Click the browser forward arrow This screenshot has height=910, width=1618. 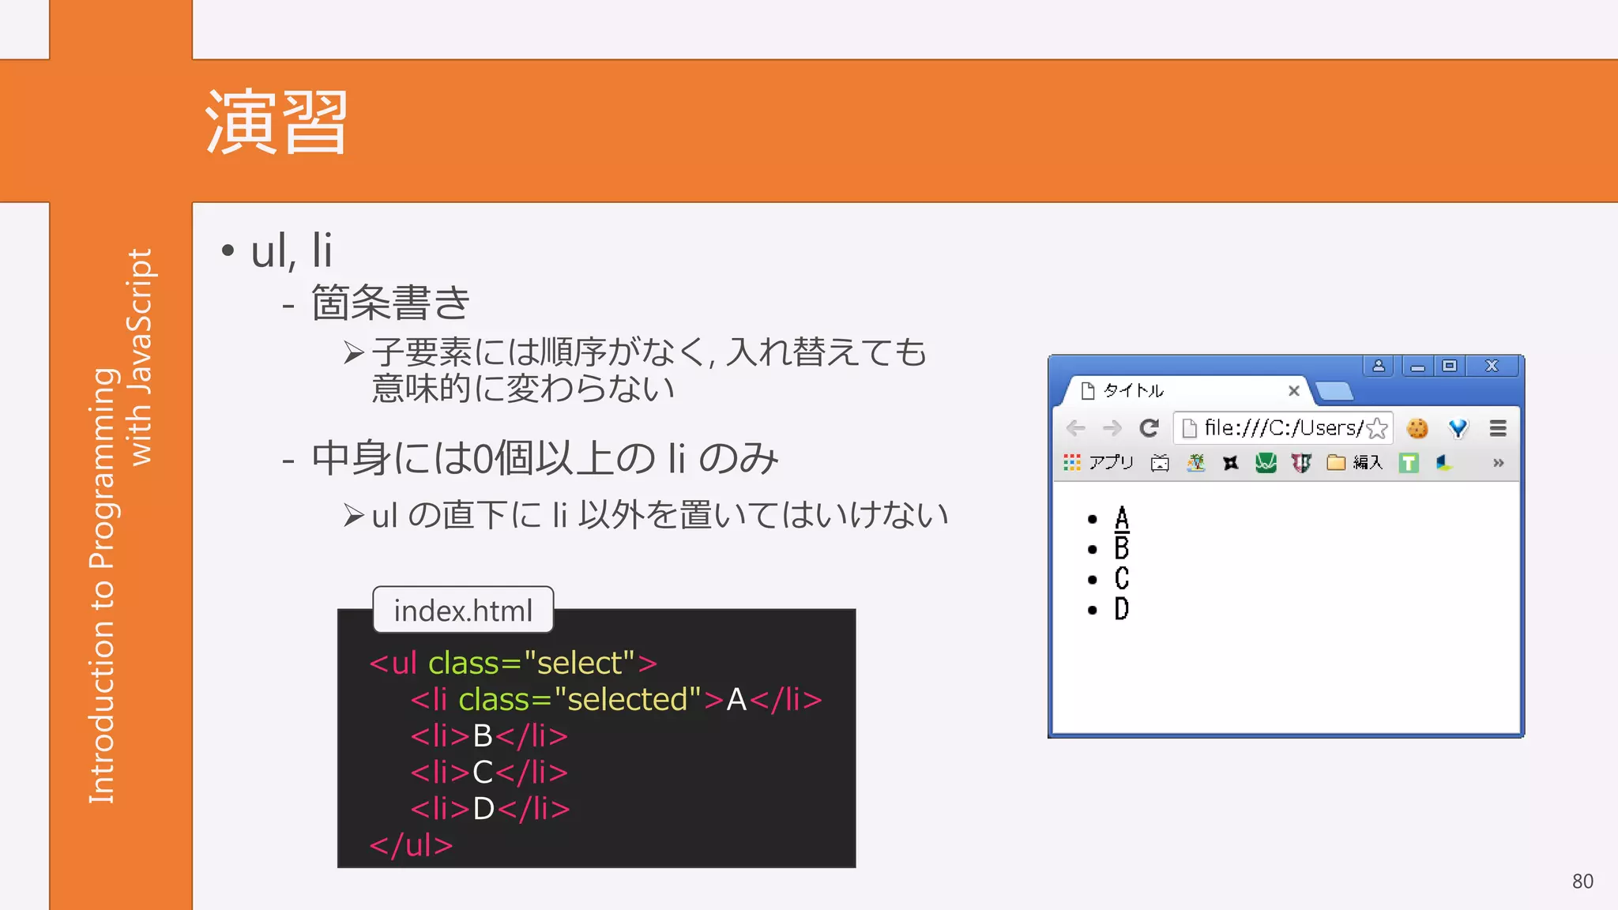[x=1112, y=428]
